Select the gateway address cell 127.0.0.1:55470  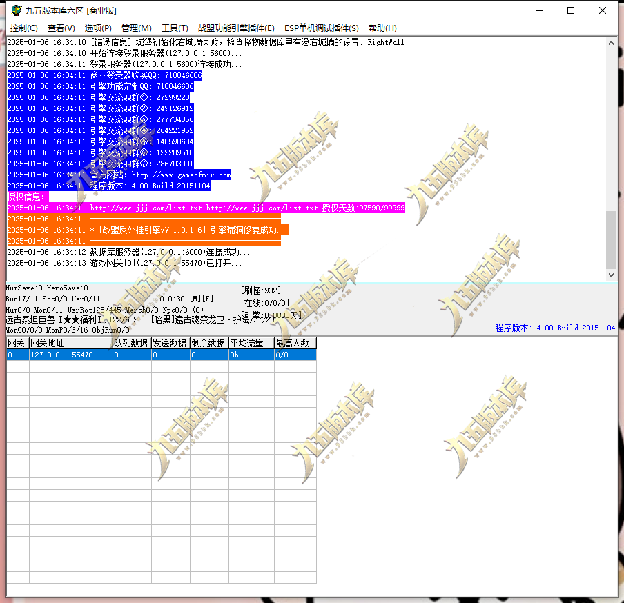(71, 355)
